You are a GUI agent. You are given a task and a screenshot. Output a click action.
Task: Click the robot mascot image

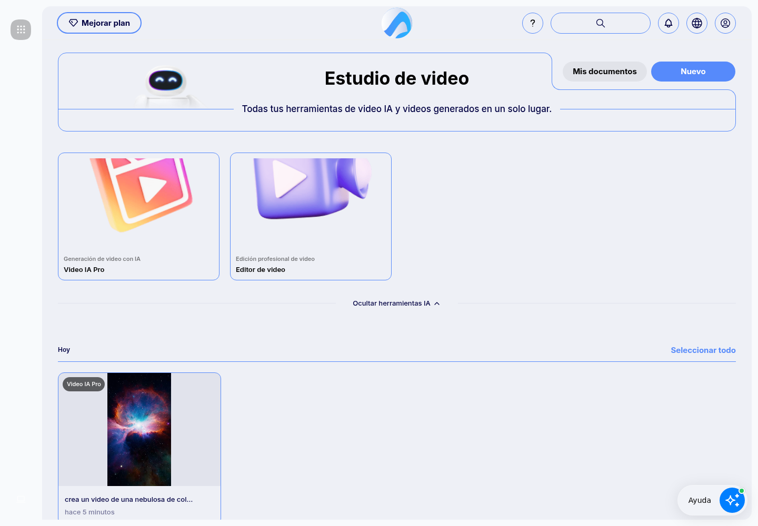tap(166, 87)
